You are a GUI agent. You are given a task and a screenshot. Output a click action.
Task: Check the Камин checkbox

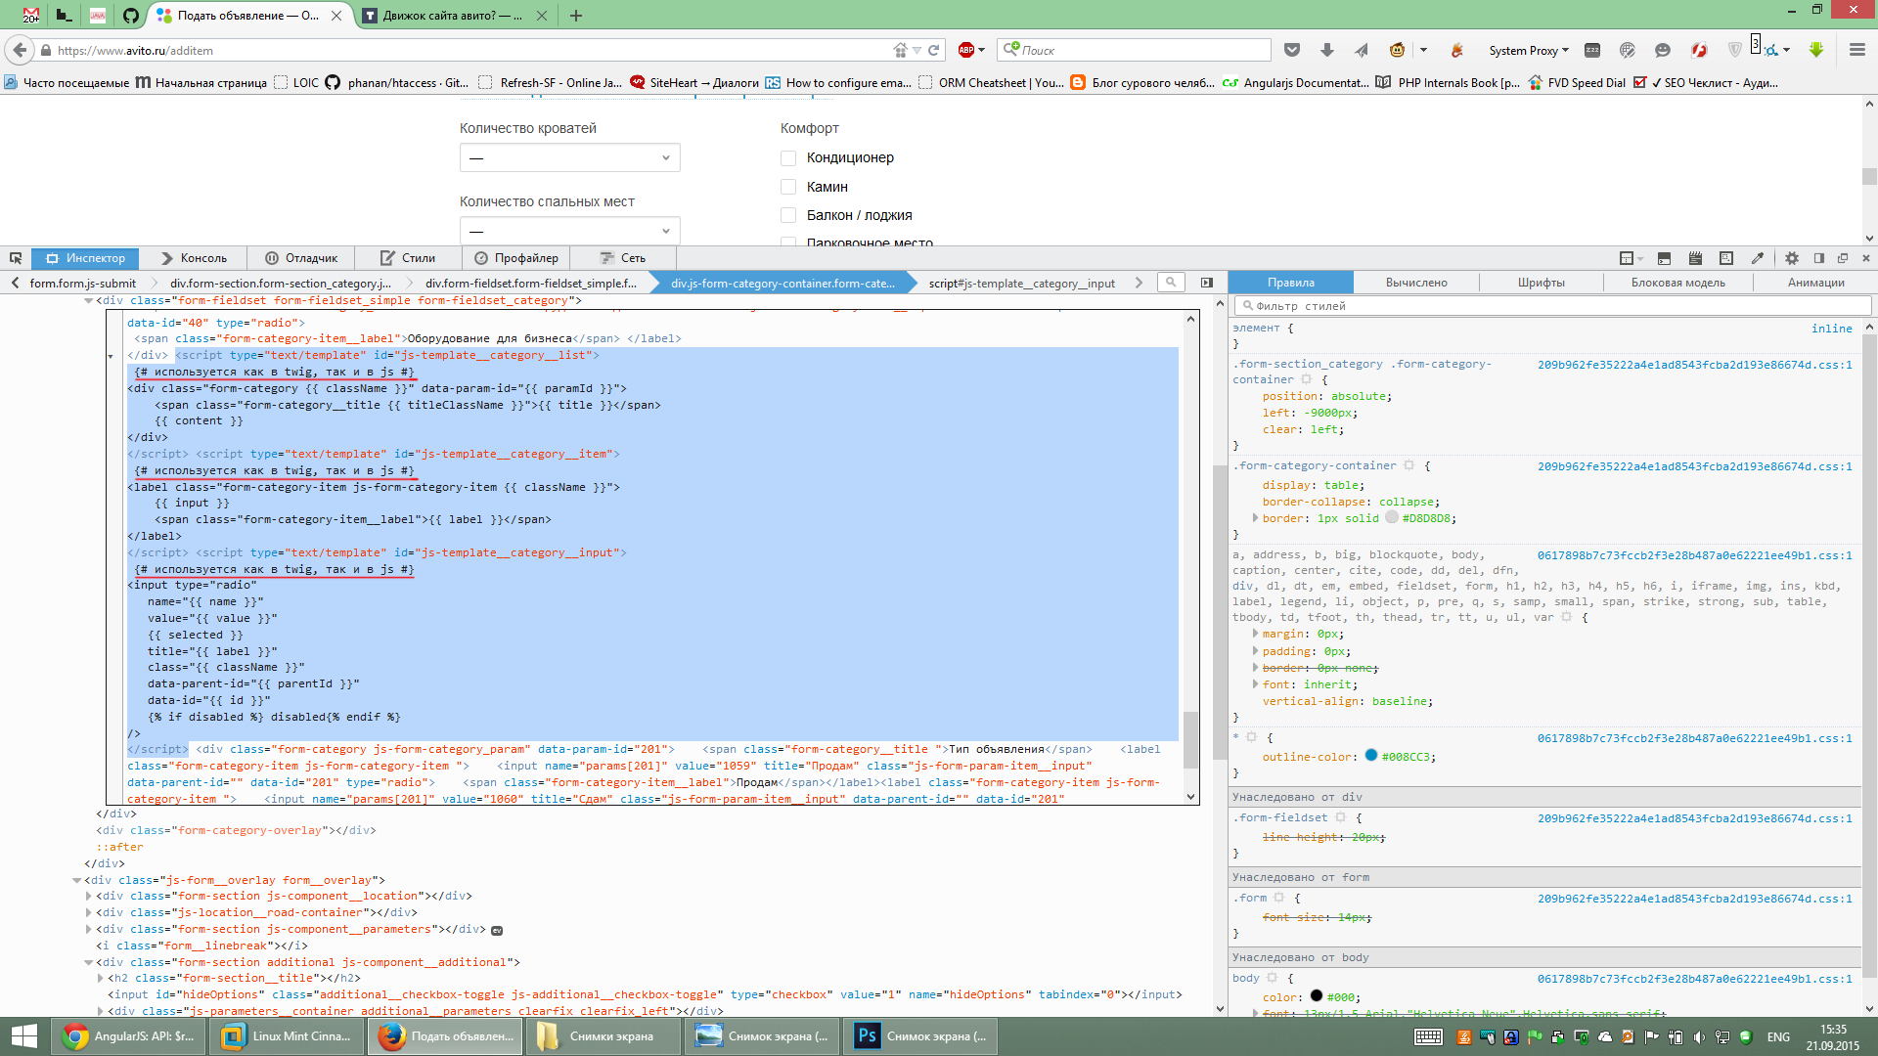click(x=788, y=187)
